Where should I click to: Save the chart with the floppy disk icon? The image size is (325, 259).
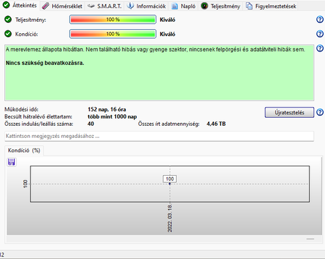(12, 162)
